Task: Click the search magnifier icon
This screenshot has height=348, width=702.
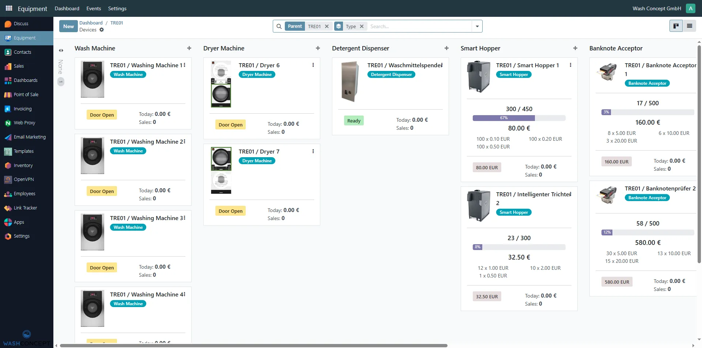Action: click(279, 26)
